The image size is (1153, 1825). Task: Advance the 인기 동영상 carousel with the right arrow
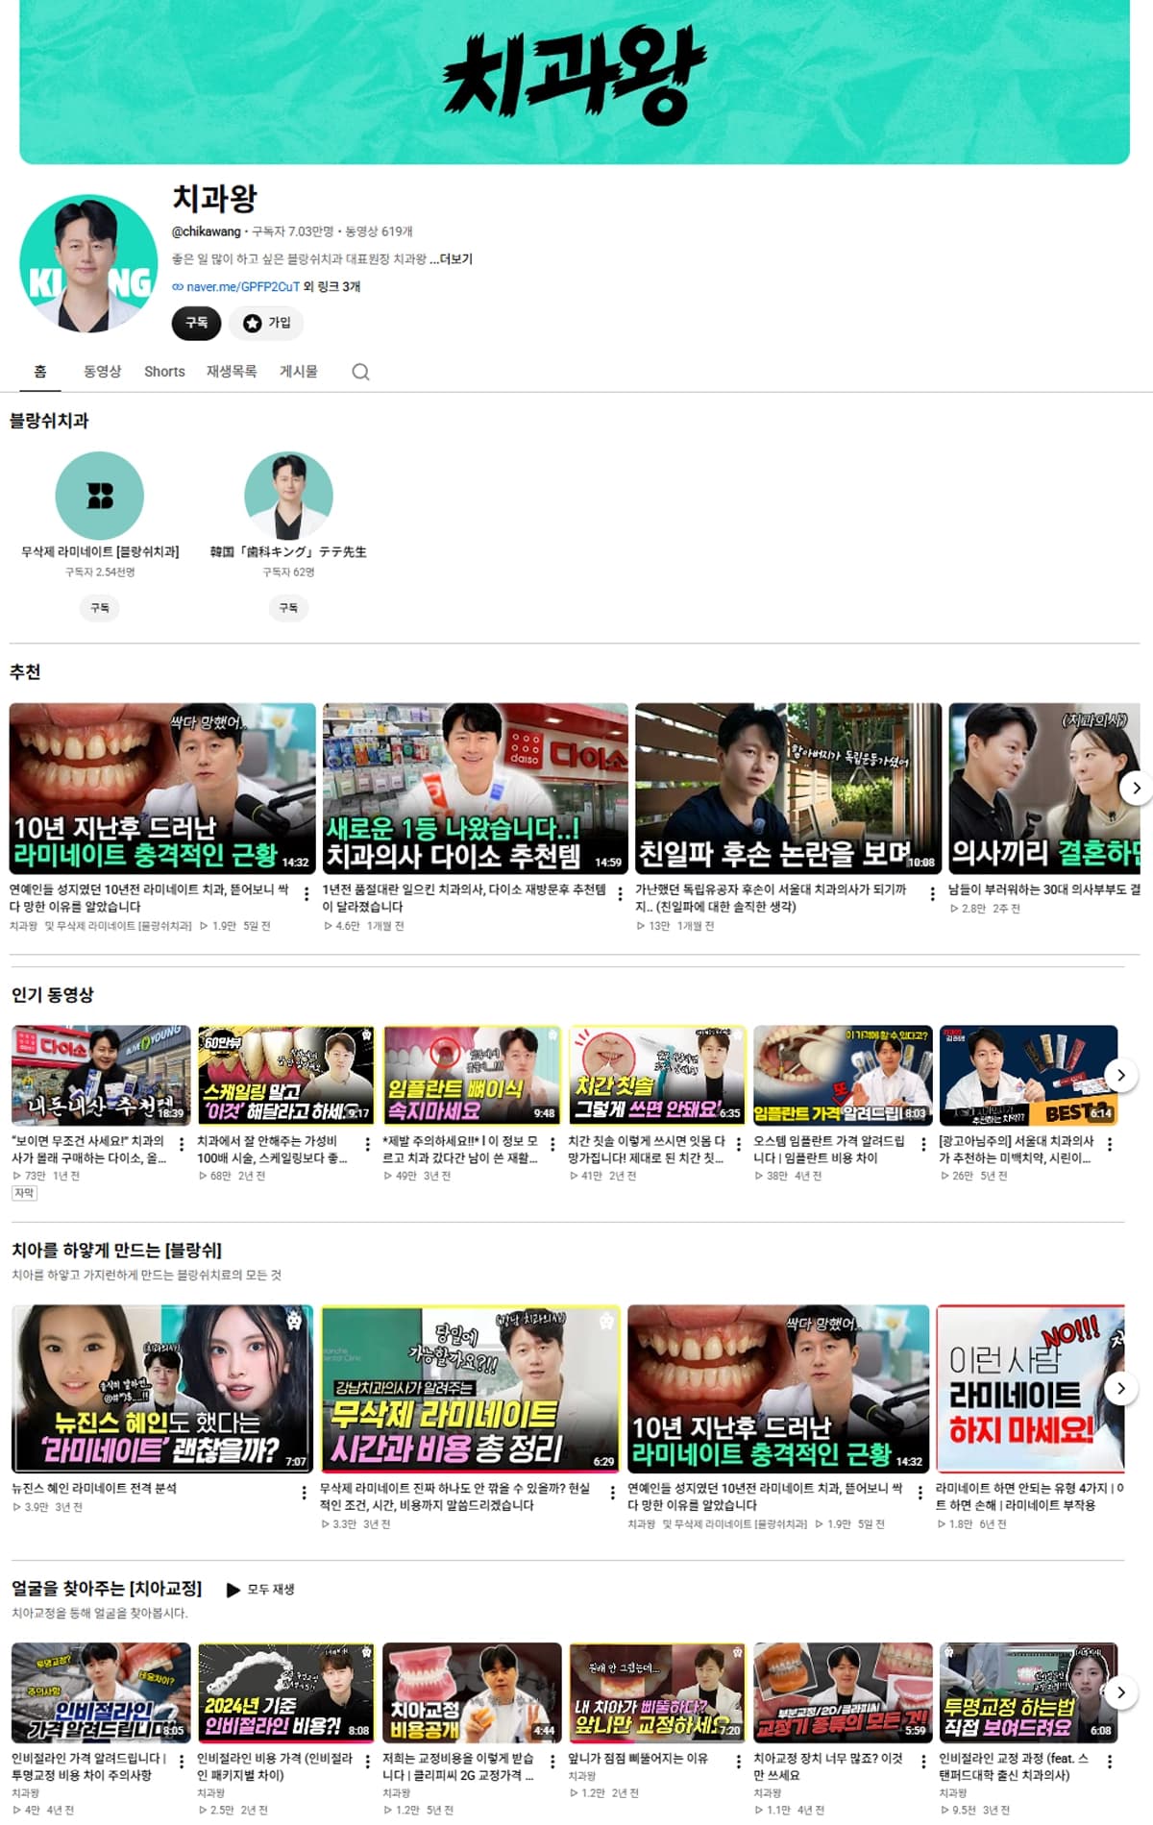(1120, 1075)
